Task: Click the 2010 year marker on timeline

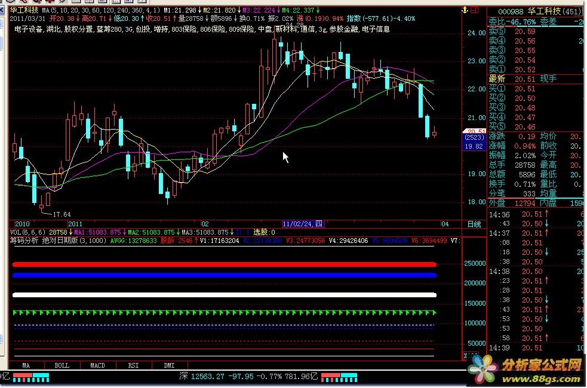Action: (22, 224)
